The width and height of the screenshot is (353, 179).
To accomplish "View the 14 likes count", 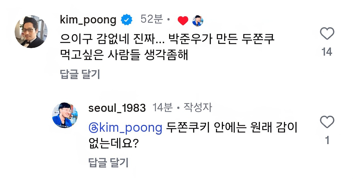I will coord(327,52).
